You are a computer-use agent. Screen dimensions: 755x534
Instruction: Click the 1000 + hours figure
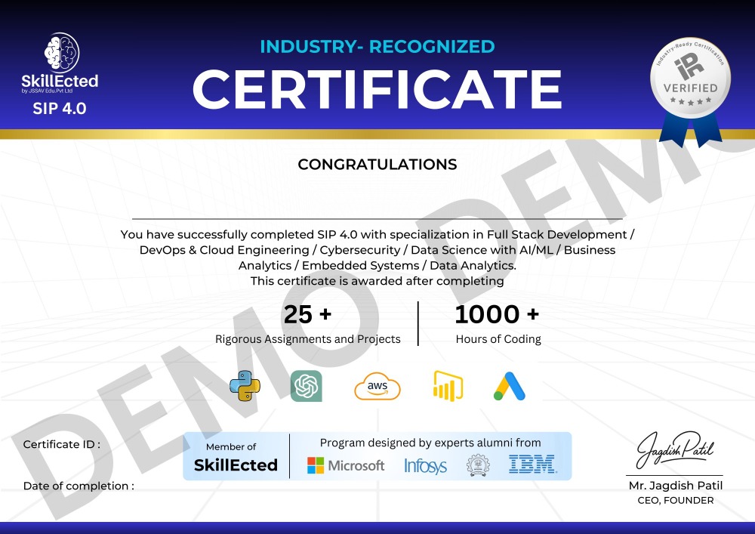tap(497, 314)
